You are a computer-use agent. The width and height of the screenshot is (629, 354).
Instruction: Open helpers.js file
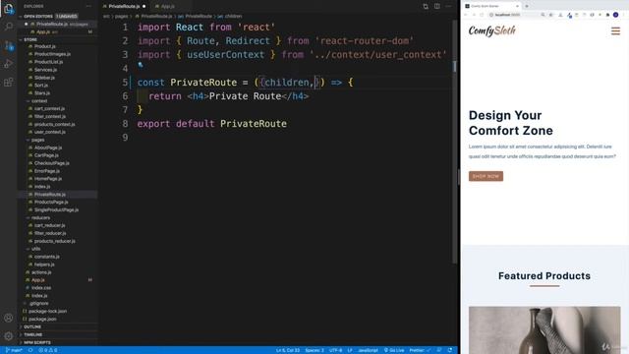tap(44, 265)
